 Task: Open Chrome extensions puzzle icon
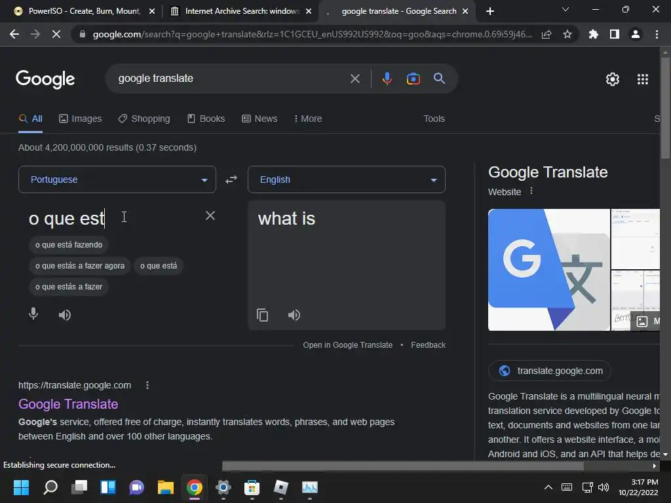point(593,34)
